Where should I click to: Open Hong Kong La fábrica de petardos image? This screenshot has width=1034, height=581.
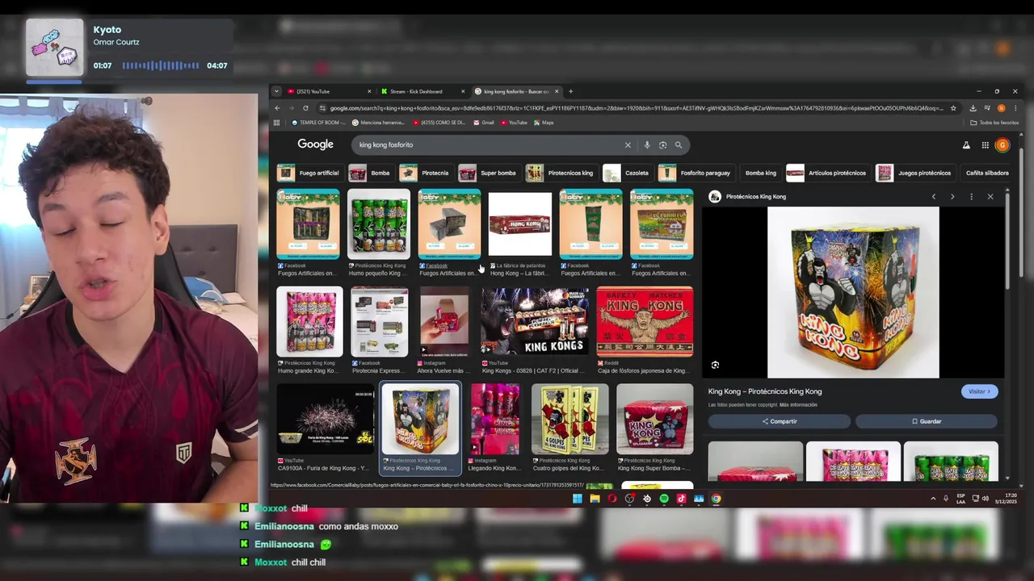(520, 224)
